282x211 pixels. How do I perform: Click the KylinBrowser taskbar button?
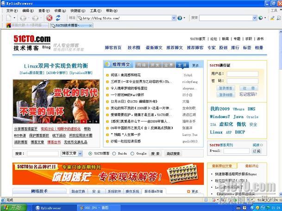[x=54, y=208]
